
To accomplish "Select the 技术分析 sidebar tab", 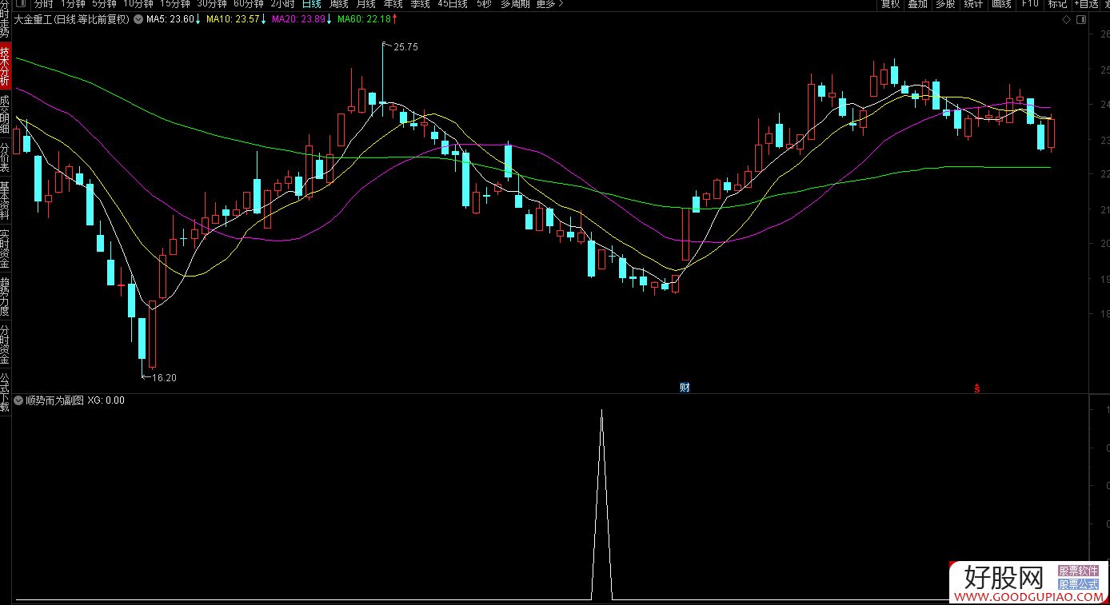I will (x=5, y=67).
